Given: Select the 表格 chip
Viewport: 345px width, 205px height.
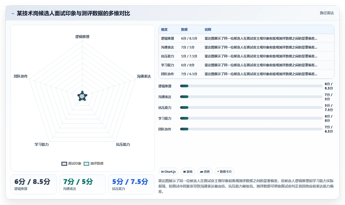Looking at the screenshot, I should [188, 172].
